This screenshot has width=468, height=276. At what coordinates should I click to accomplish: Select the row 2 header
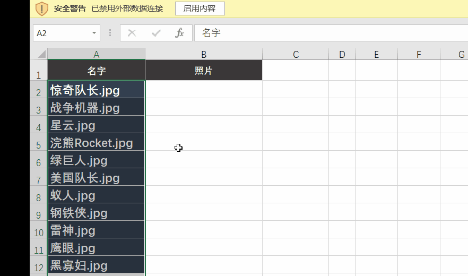pos(39,89)
